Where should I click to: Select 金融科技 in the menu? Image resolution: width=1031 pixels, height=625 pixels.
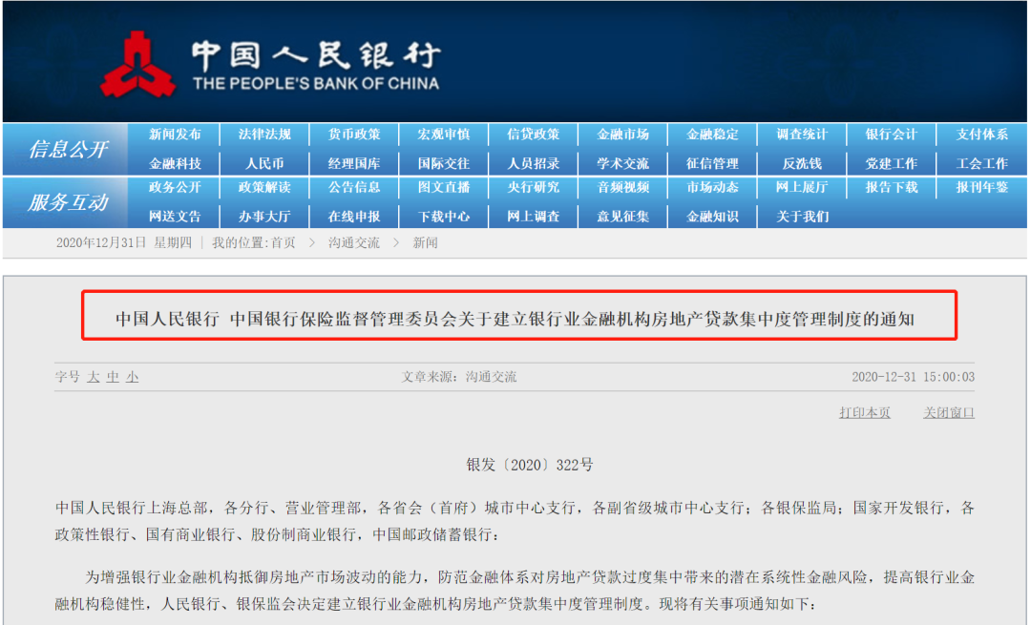point(175,163)
